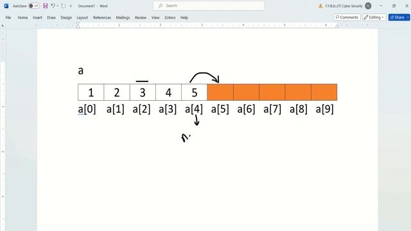The image size is (411, 231).
Task: Click the text label a[4]
Action: point(194,109)
